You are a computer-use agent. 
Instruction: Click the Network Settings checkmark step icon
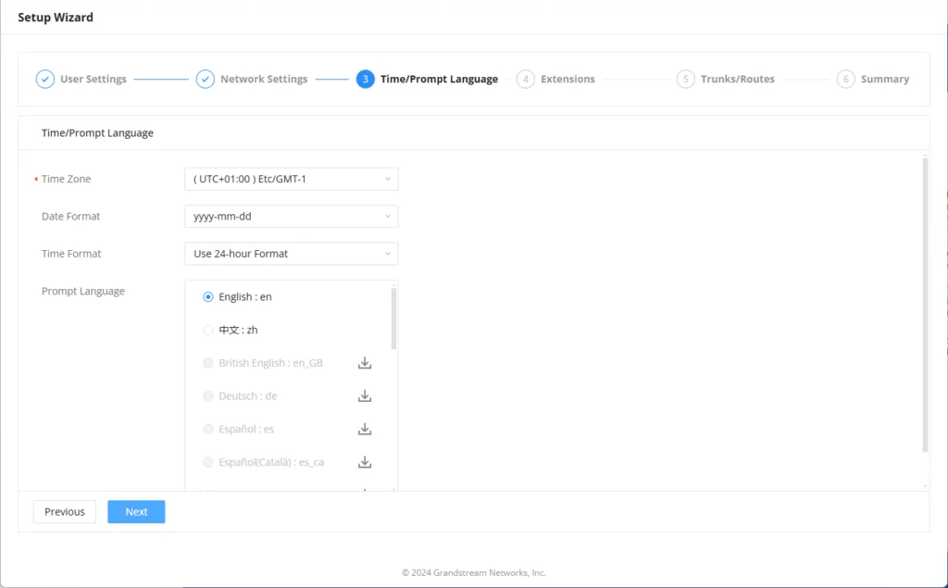point(206,80)
